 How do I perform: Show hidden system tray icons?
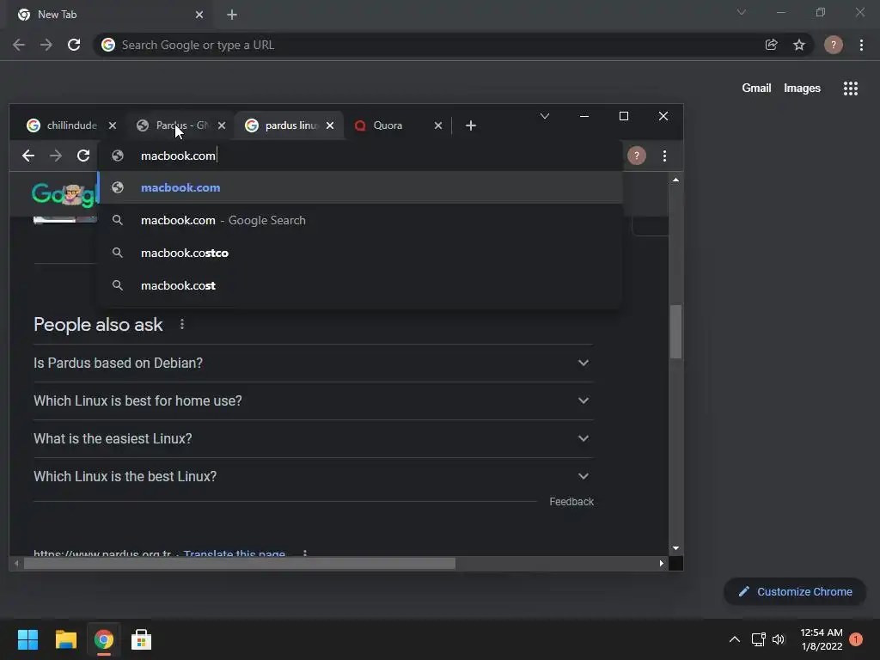tap(735, 639)
